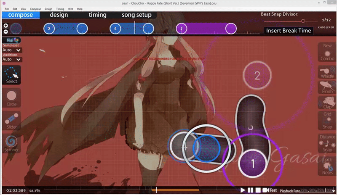337x195 pixels.
Task: Switch to the song setup tab
Action: (136, 15)
